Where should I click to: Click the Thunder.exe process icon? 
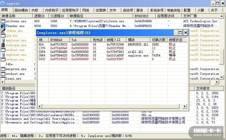click(x=3, y=26)
